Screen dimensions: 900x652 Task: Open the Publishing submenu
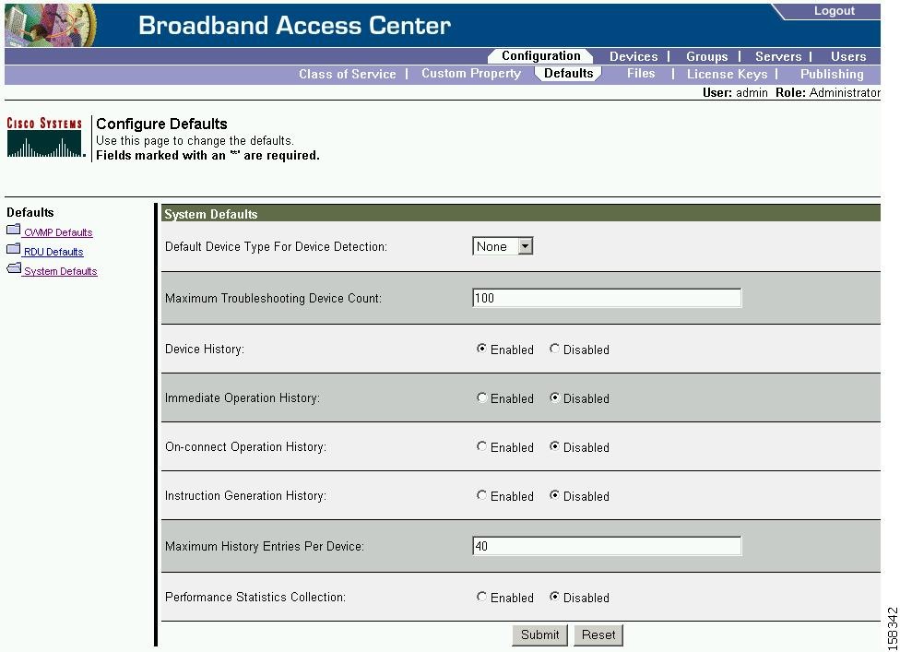coord(832,74)
